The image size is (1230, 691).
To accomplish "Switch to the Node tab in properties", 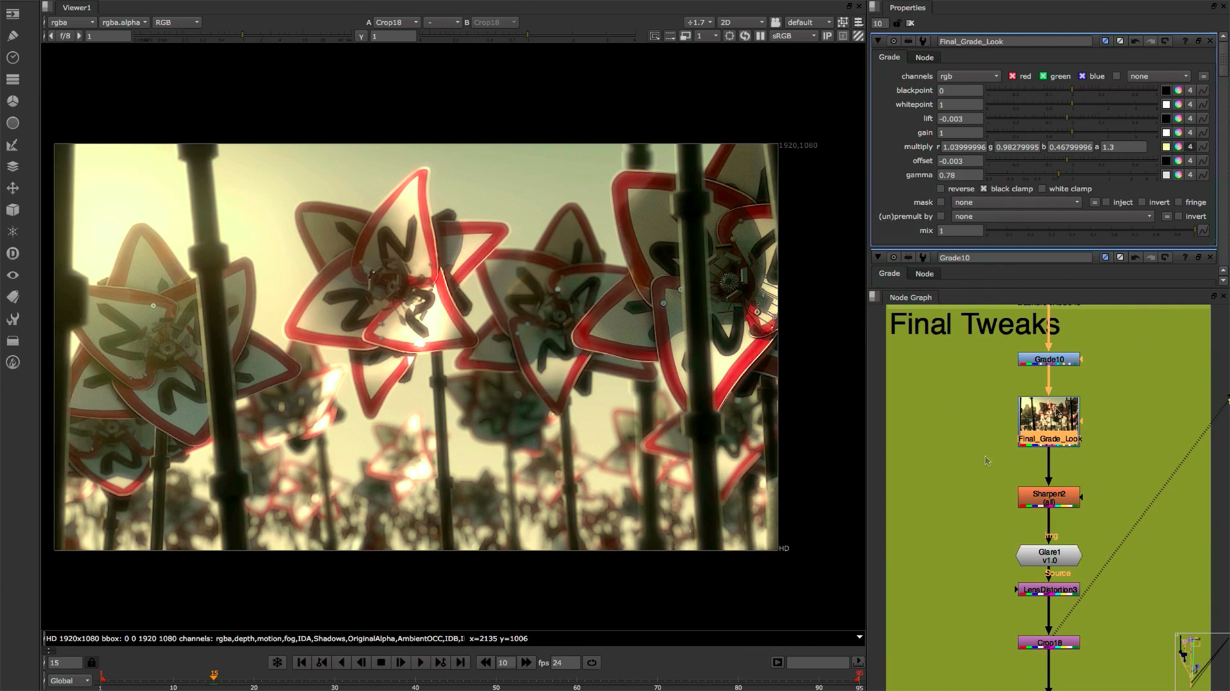I will tap(924, 56).
